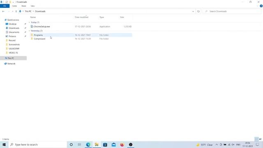Select This PC in the navigation pane
Viewport: 263px width, 148px height.
[x=13, y=58]
